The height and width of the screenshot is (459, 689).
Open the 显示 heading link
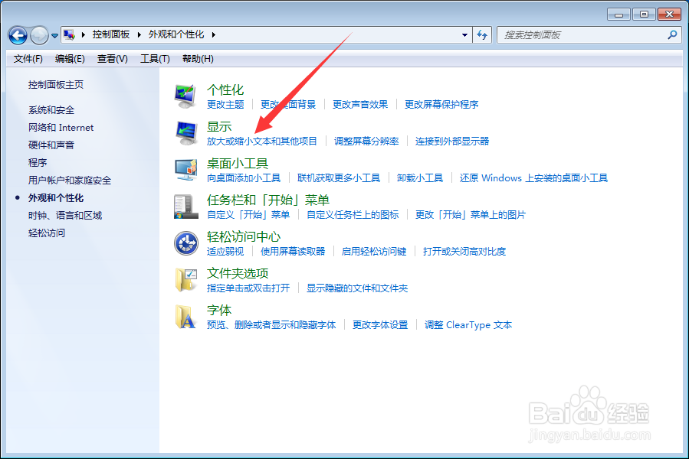(219, 126)
